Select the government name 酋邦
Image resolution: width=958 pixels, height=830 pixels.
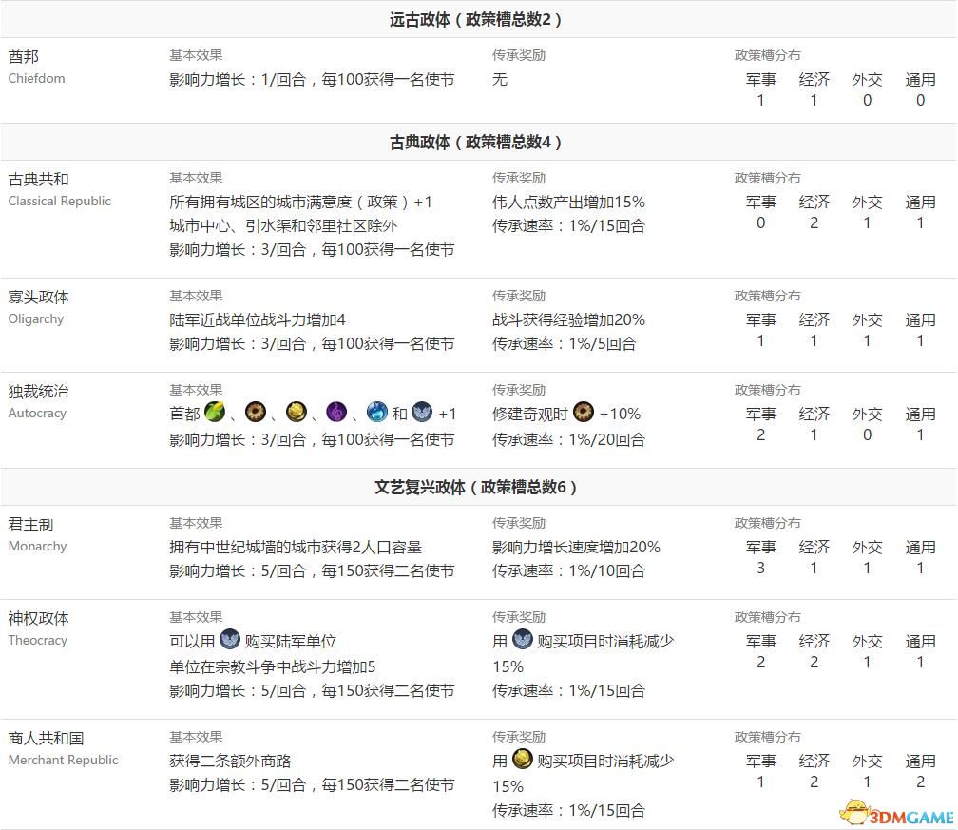(23, 57)
